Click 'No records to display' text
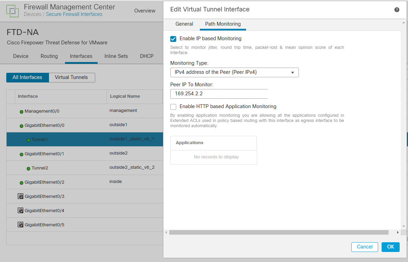The image size is (408, 262). click(x=216, y=157)
